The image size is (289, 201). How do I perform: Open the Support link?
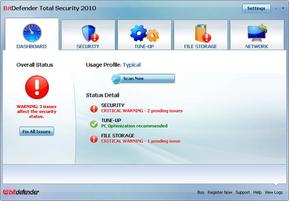click(x=243, y=192)
